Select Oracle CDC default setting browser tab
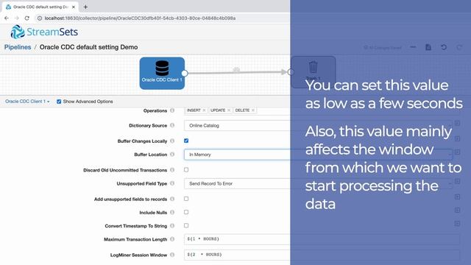This screenshot has height=265, width=471. click(40, 7)
